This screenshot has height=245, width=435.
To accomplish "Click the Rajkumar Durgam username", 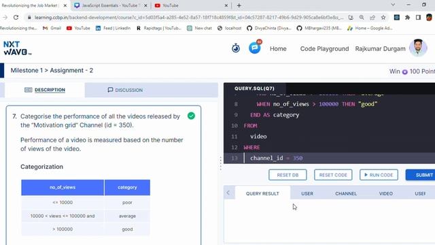I will click(x=380, y=48).
